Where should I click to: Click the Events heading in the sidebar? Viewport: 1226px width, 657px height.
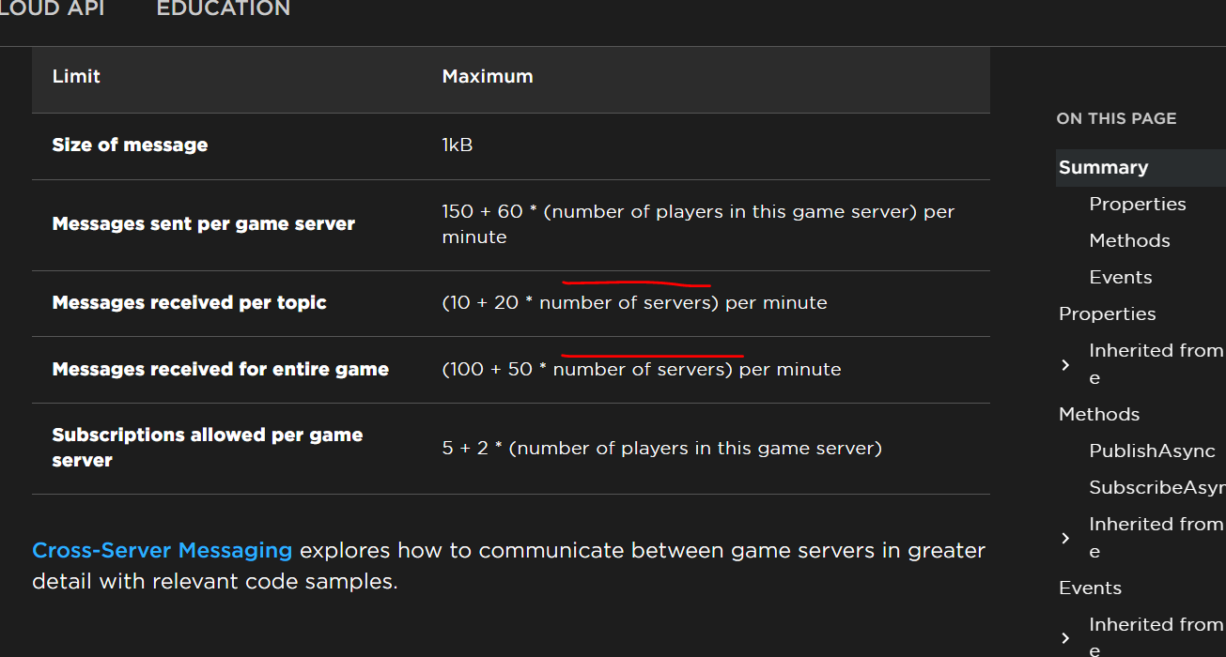click(1090, 588)
